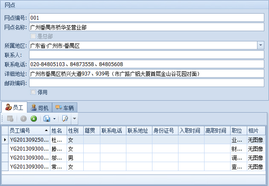Click the 网点名称 input field
This screenshot has height=186, width=269.
pos(146,27)
